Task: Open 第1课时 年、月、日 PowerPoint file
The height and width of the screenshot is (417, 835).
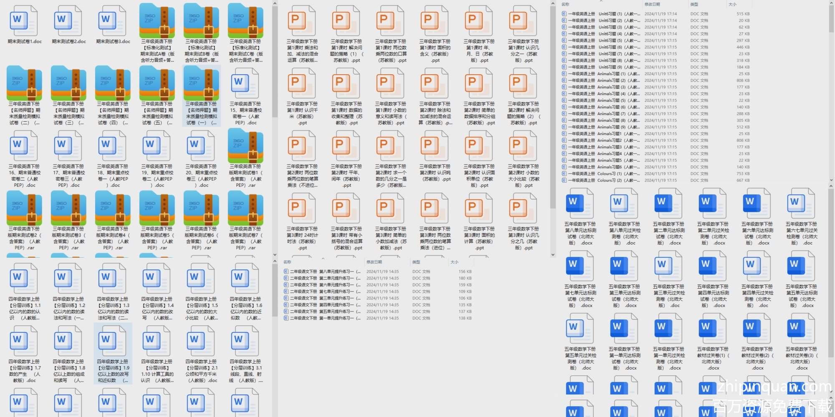Action: click(479, 21)
